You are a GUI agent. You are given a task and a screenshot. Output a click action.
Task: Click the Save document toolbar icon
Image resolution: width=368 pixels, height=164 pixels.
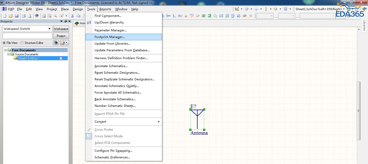[17, 16]
